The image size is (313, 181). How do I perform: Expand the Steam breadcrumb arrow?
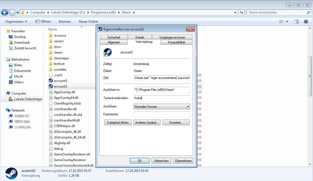134,13
